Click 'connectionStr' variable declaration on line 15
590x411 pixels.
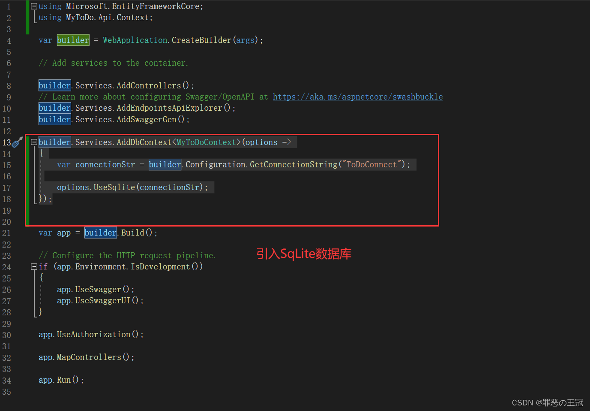[105, 164]
